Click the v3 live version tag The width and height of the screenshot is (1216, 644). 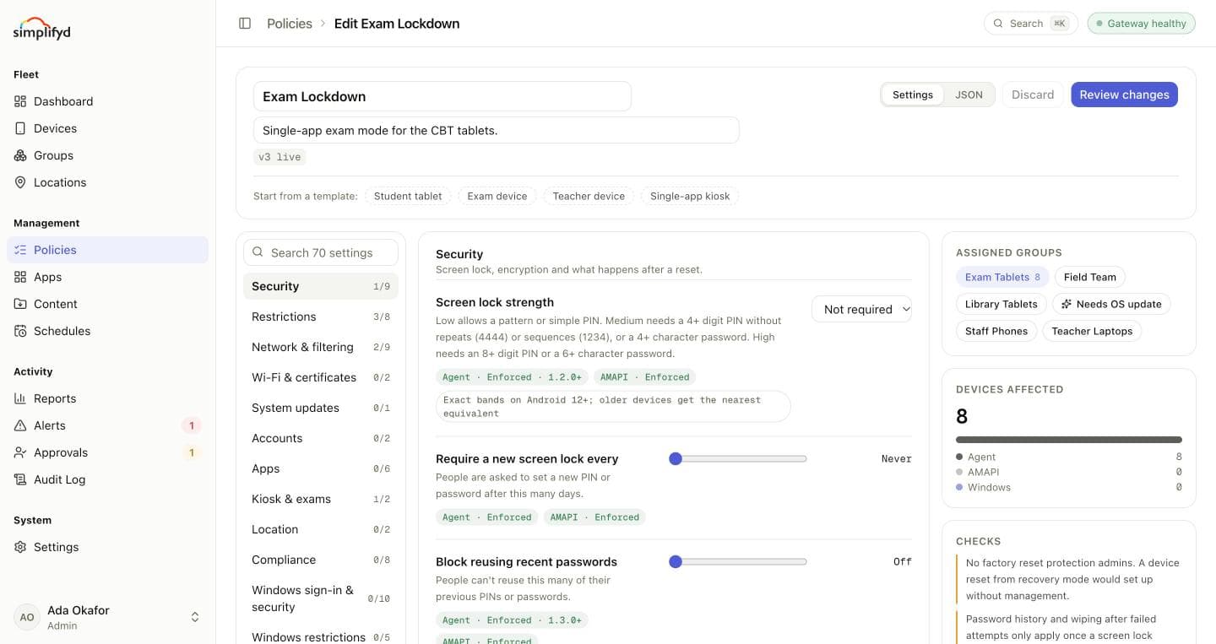280,157
